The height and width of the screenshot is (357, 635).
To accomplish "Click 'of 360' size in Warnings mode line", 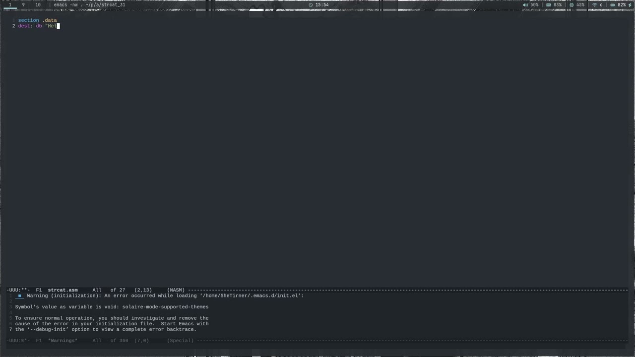I will [119, 341].
